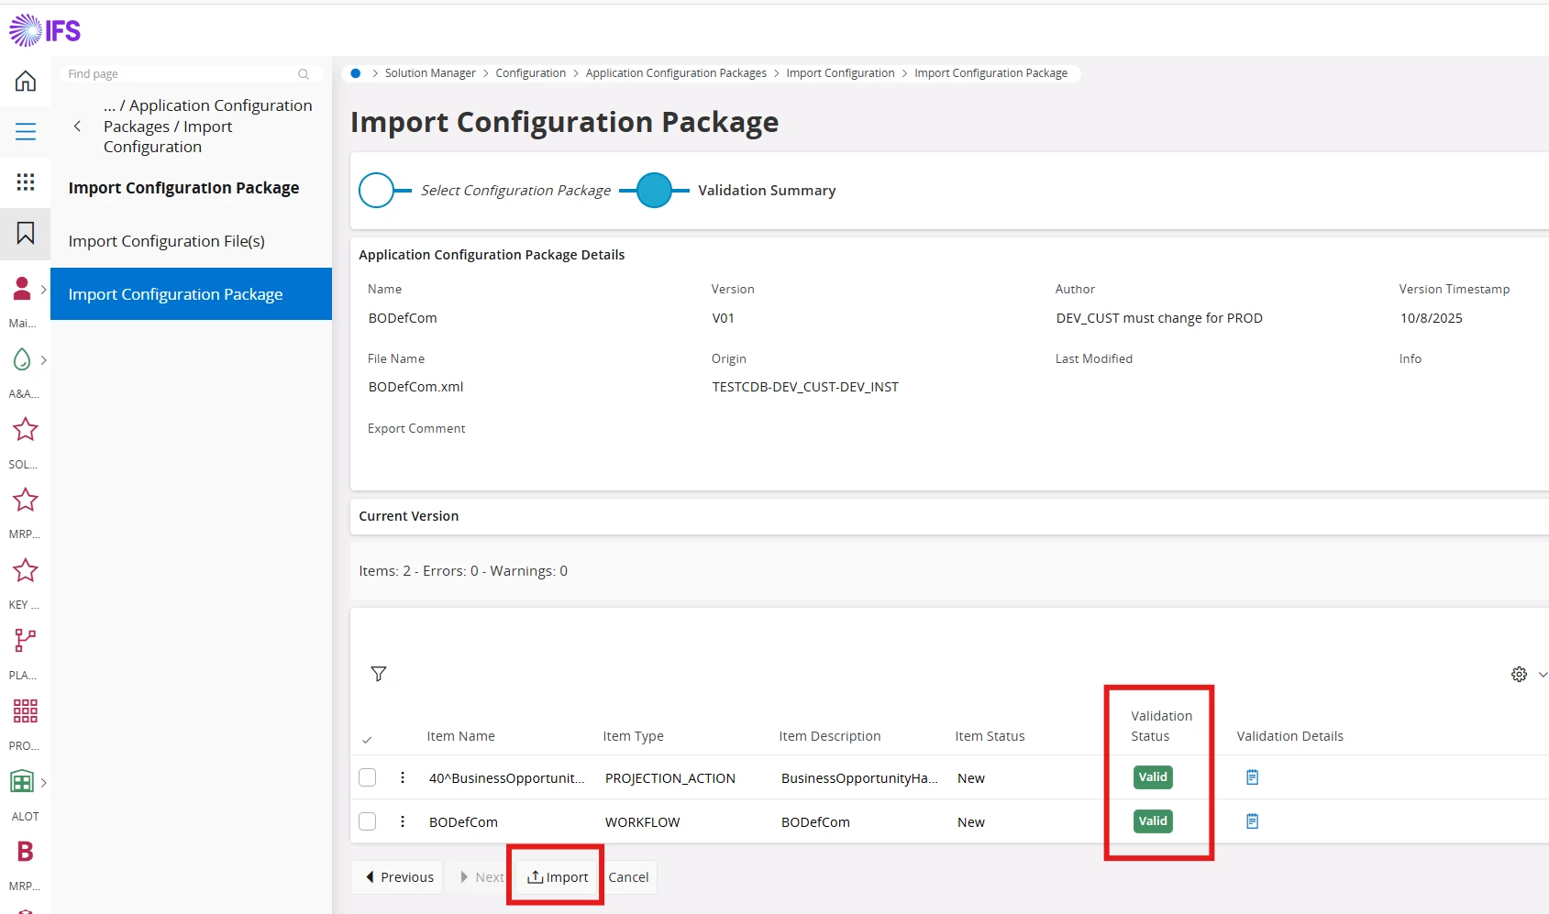Tick the checkbox for the PROJECTION_ACTION row
Image resolution: width=1549 pixels, height=914 pixels.
tap(368, 777)
